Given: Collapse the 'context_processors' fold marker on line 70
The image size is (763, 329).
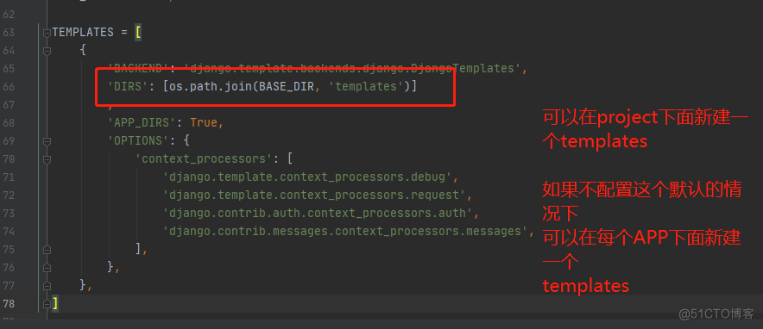Looking at the screenshot, I should [47, 159].
